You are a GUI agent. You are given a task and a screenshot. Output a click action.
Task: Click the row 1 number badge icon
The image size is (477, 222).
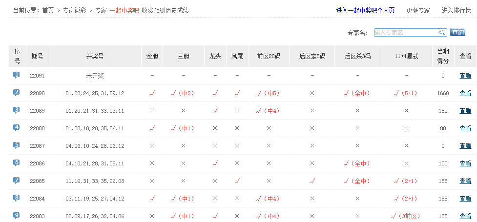17,75
